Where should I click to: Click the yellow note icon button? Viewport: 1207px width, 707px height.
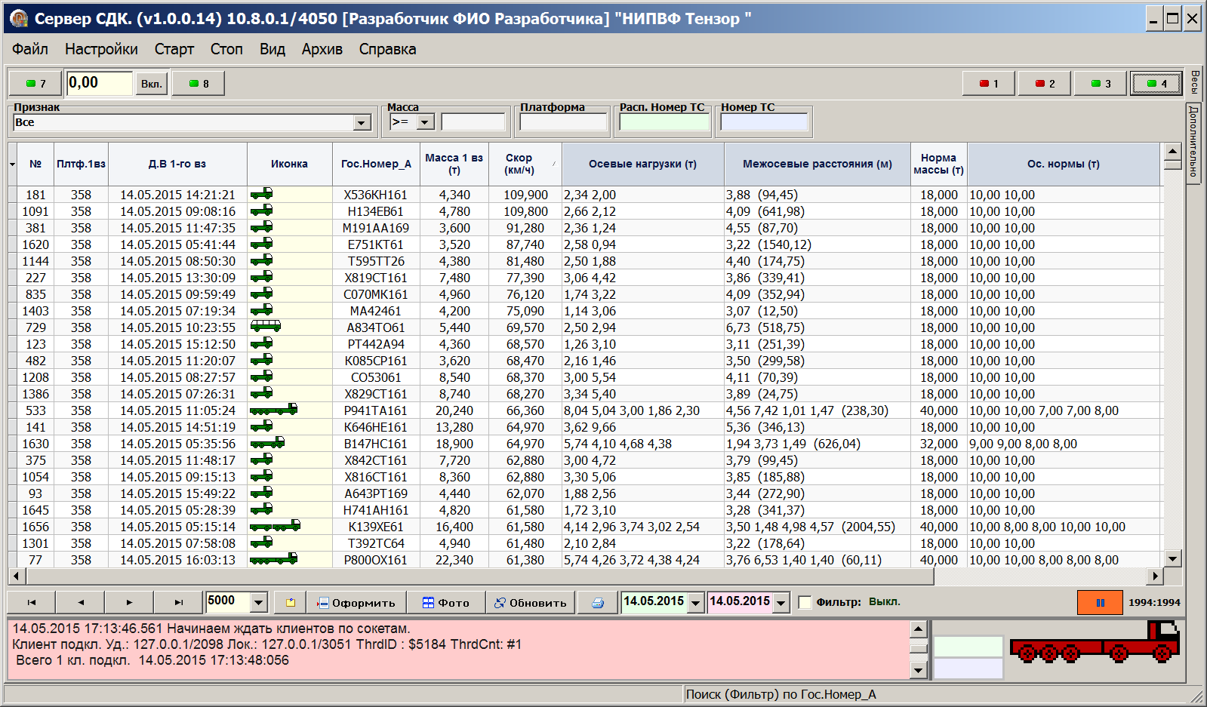coord(291,603)
